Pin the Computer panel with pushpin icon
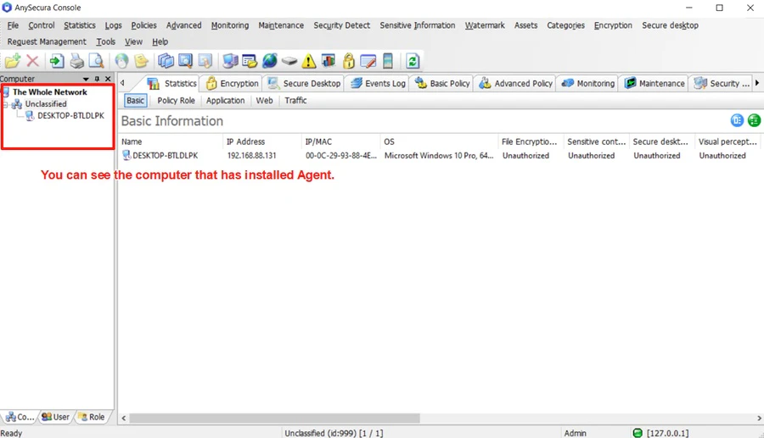Viewport: 764px width, 438px height. coord(97,79)
